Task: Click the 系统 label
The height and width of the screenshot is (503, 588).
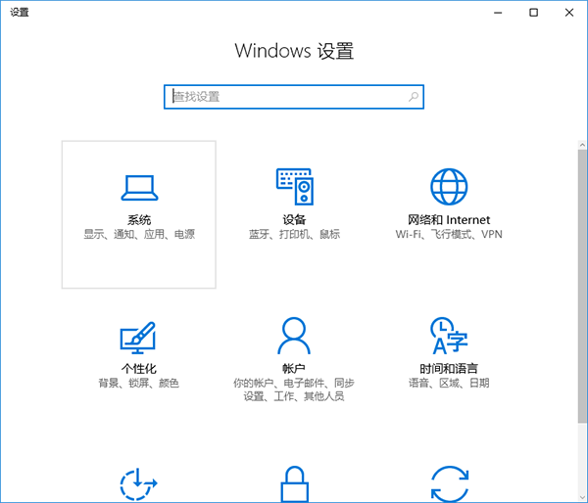Action: click(139, 219)
